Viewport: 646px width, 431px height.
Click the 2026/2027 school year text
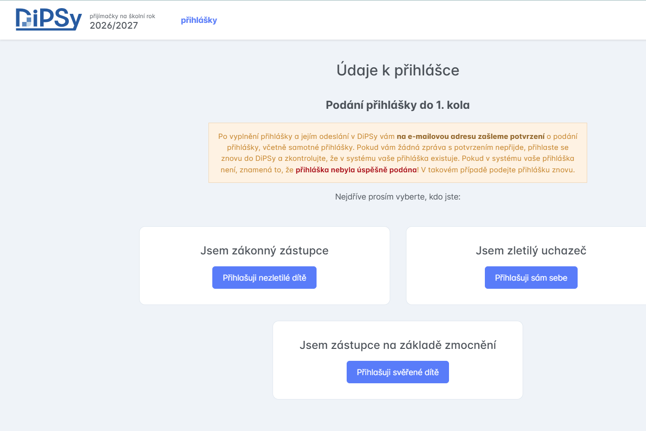(114, 26)
